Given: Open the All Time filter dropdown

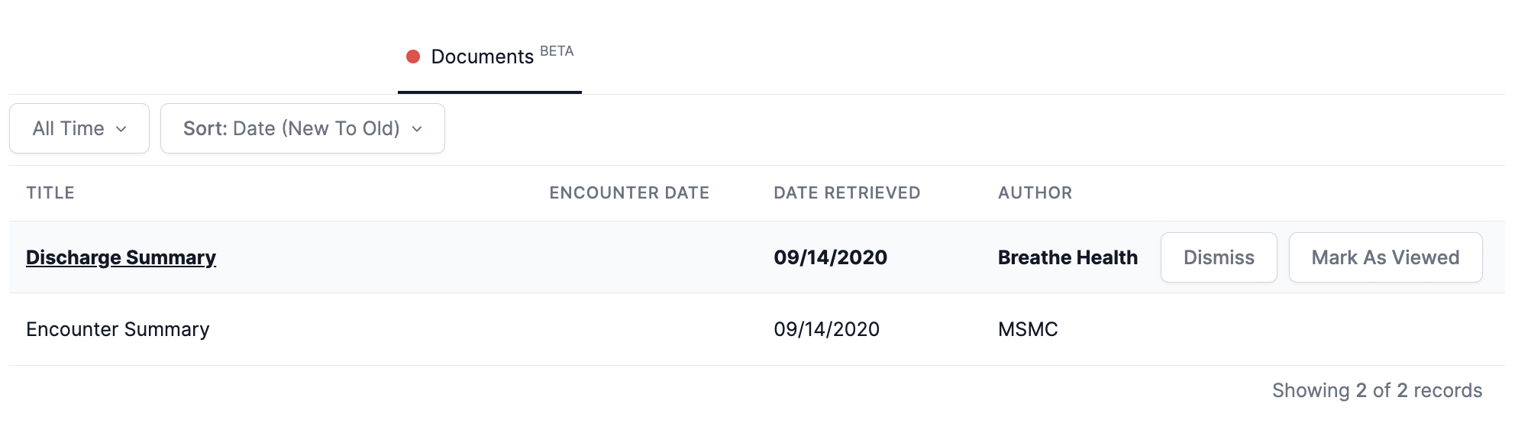Looking at the screenshot, I should tap(79, 128).
